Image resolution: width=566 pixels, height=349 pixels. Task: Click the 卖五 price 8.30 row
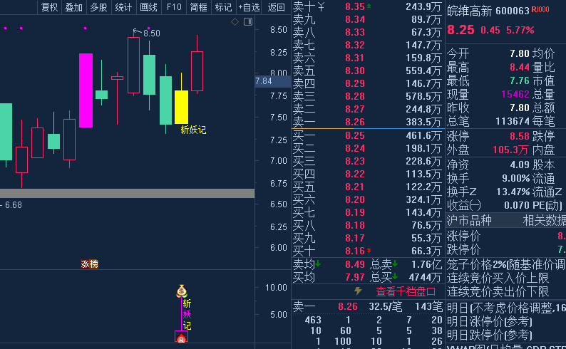click(x=367, y=71)
